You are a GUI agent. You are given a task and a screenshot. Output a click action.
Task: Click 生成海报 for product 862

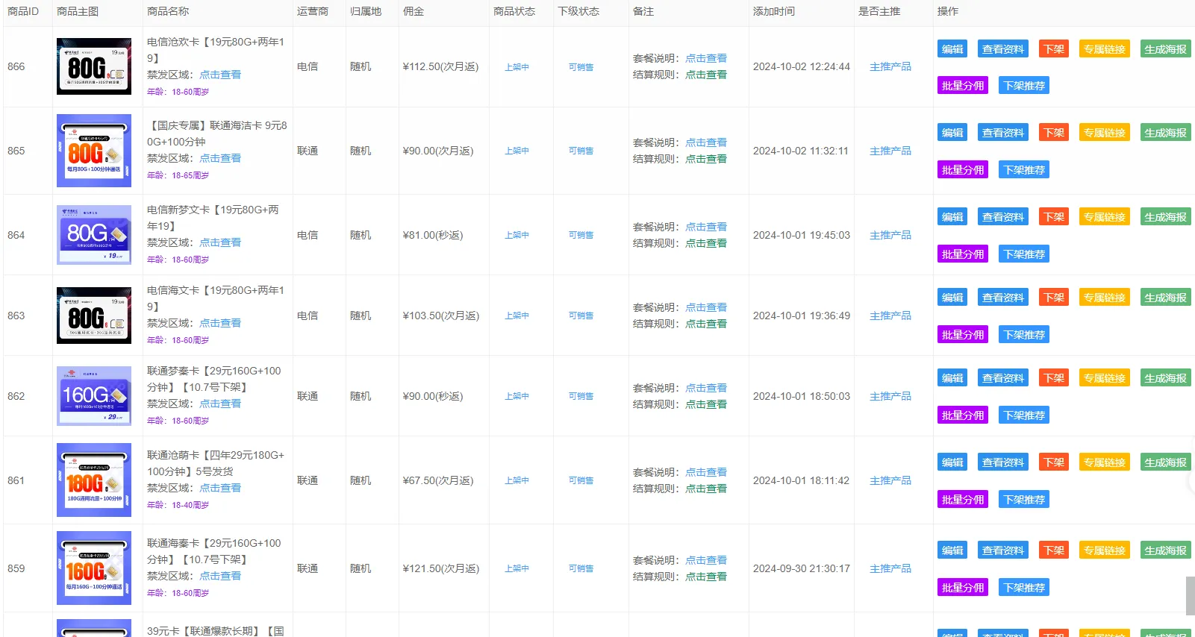click(x=1166, y=378)
